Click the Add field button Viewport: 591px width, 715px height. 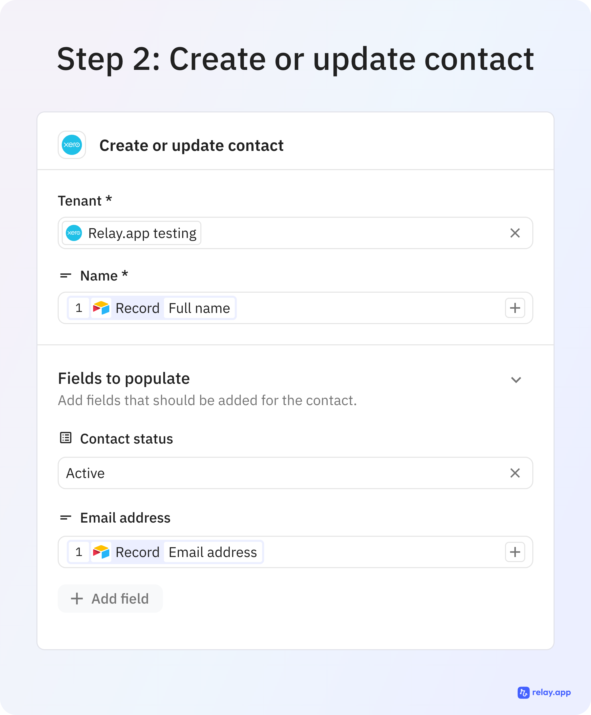(x=110, y=599)
